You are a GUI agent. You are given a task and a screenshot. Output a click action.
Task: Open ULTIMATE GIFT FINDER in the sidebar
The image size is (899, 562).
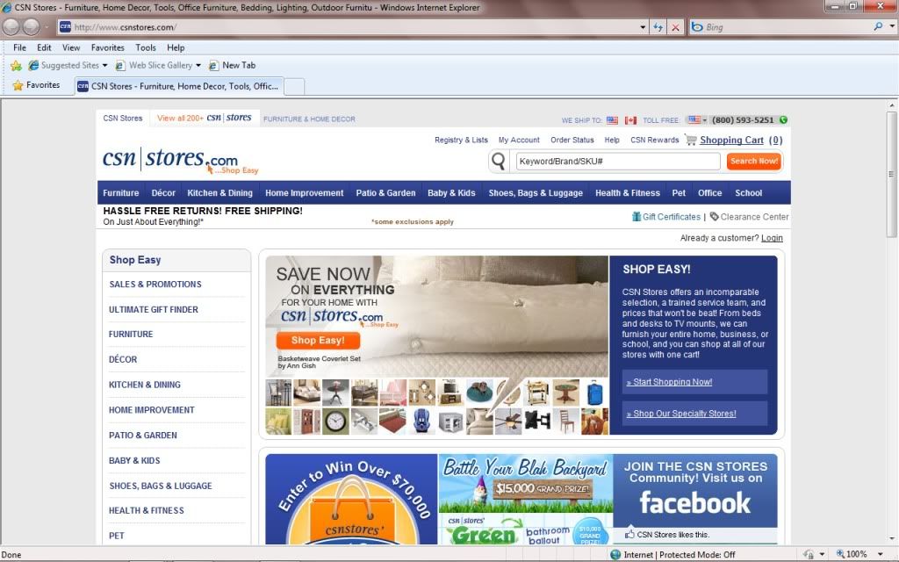coord(154,310)
